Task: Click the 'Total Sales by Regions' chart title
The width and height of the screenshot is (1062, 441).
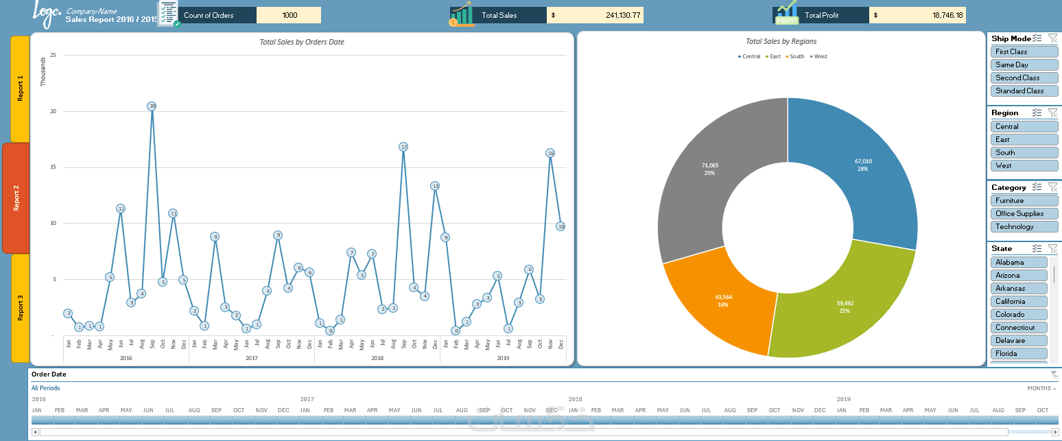Action: 781,41
